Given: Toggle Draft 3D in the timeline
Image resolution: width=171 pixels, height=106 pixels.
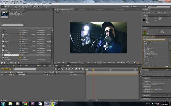Looking at the screenshot, I should coord(62,69).
